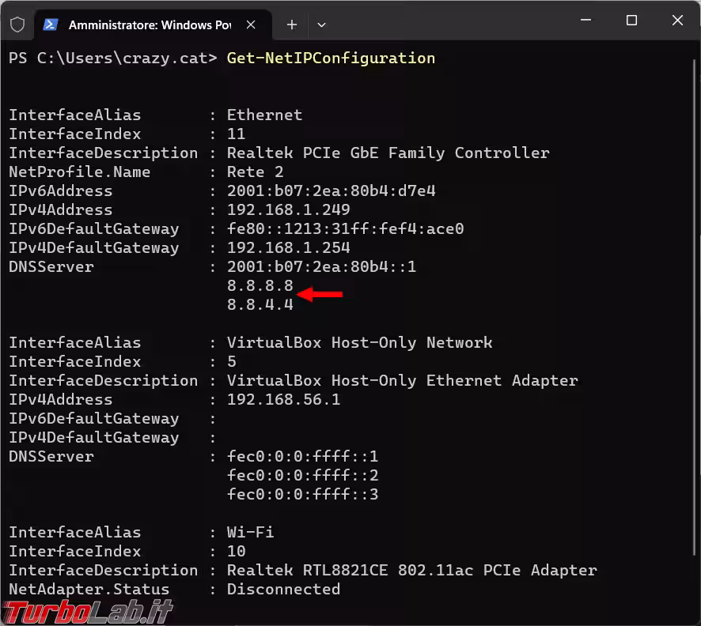Click the Realtek PCIe GbE Family Controller text
Screen dimensions: 701x626
388,153
